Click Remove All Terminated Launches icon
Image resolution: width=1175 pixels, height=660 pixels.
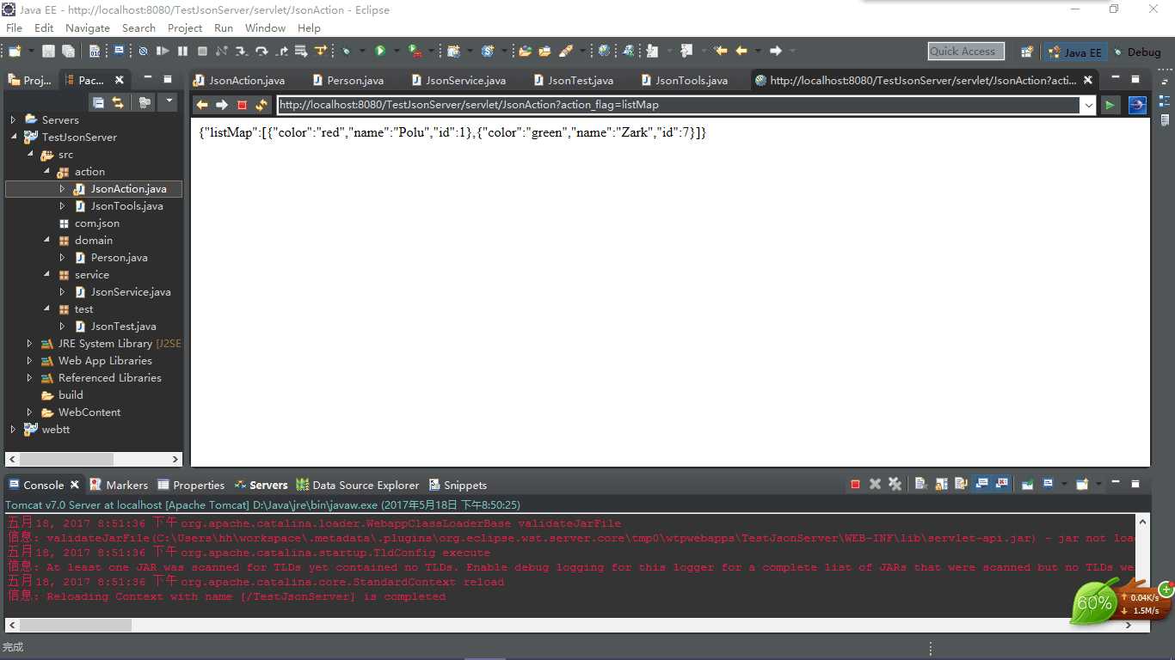[x=895, y=485]
